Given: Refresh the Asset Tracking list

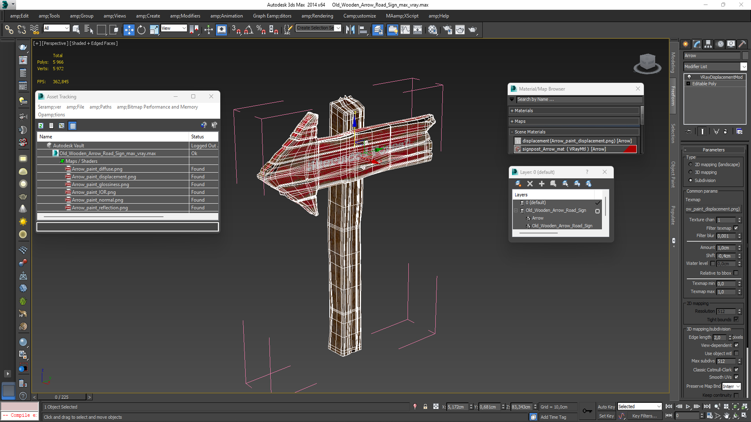Looking at the screenshot, I should [x=41, y=125].
